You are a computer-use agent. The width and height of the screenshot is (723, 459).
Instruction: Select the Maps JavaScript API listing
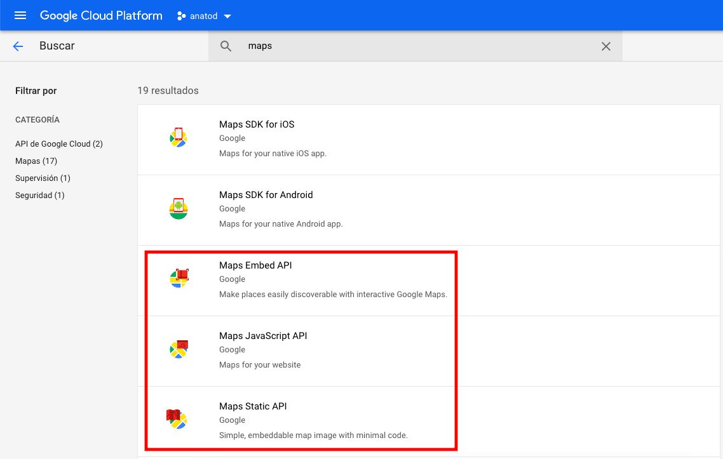click(x=263, y=336)
